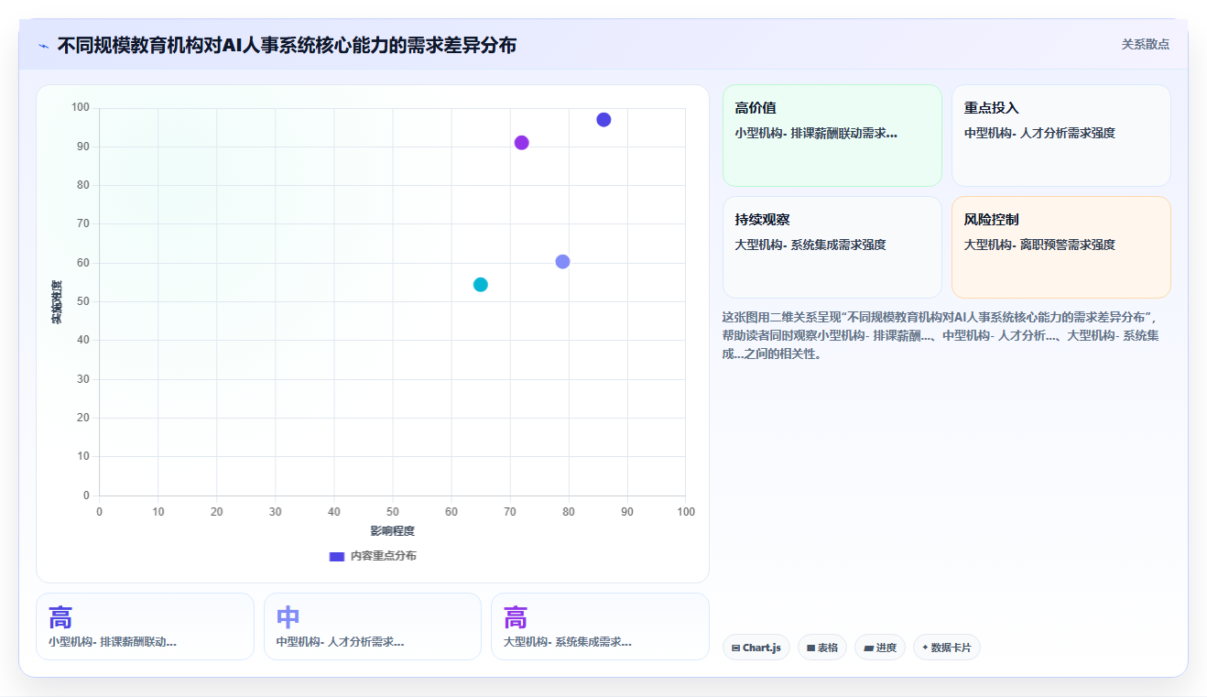1207x697 pixels.
Task: Click the 小型机构- 排课薪酬联动 summary card
Action: coord(145,626)
